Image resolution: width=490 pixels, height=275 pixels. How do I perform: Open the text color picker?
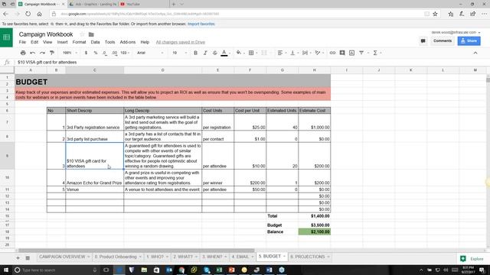click(x=224, y=53)
